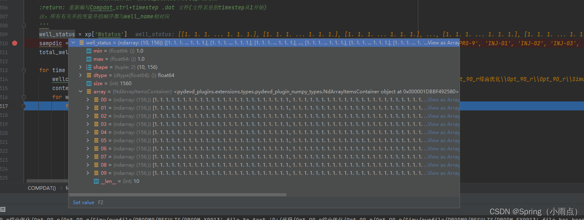
Task: Select the __len__ int 10 row
Action: coord(264,181)
